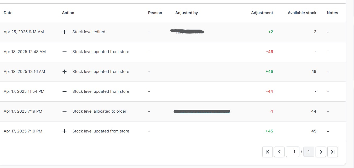Viewport: 354px width, 168px height.
Task: Click previous page arrow button
Action: coord(279,152)
